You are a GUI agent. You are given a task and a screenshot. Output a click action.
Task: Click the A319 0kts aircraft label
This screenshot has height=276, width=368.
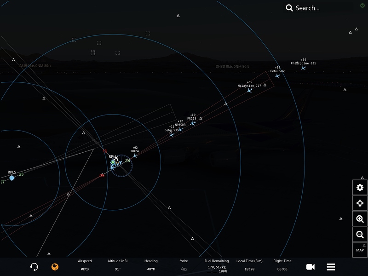click(x=35, y=65)
